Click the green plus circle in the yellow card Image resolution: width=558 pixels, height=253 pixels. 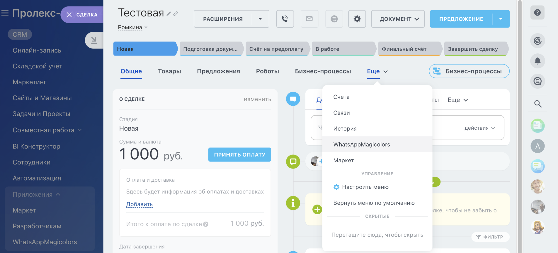tap(317, 210)
